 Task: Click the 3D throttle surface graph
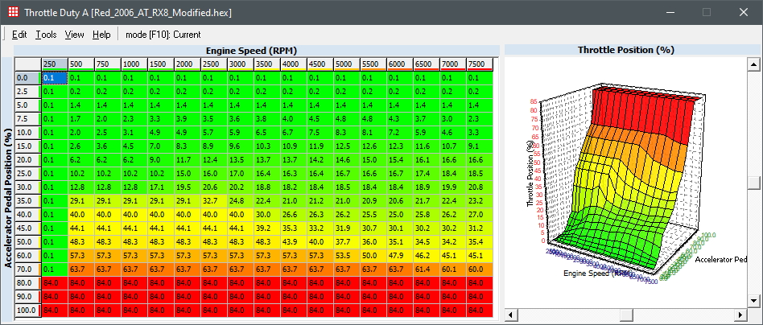[x=625, y=183]
